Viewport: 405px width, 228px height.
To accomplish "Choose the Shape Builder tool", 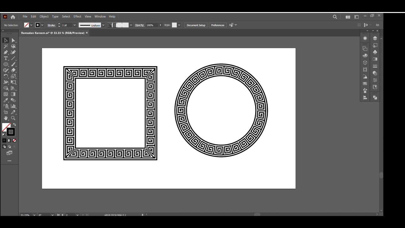I will click(x=6, y=88).
